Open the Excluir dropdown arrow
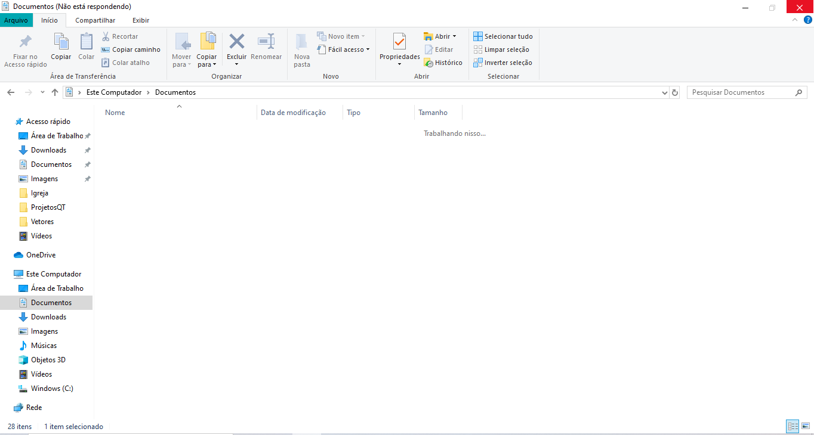 (237, 64)
